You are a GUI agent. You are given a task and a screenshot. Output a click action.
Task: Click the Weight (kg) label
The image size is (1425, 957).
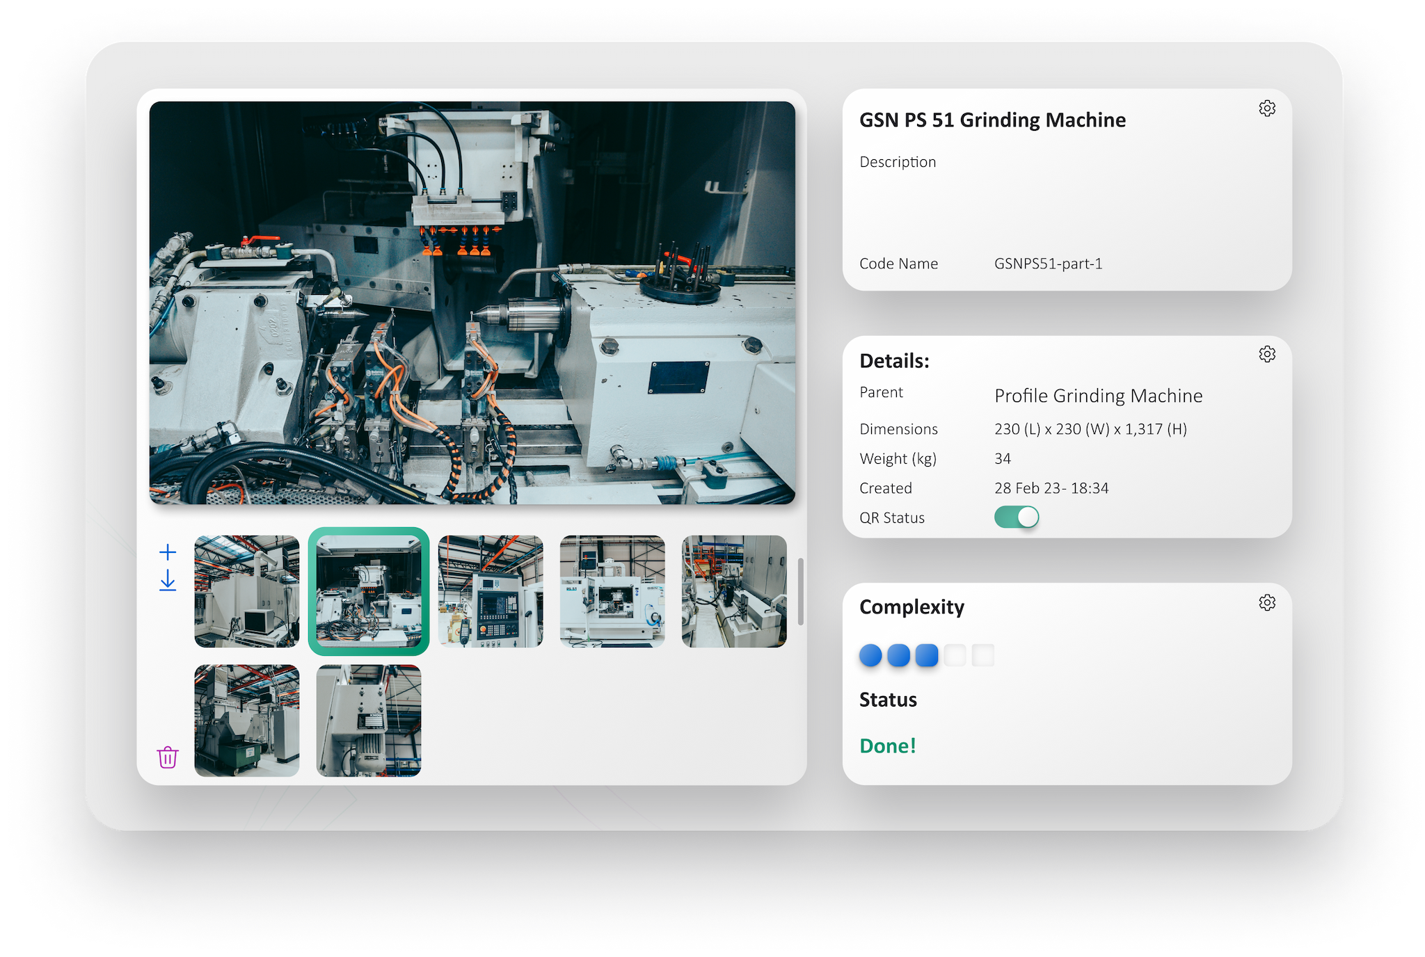click(x=898, y=459)
